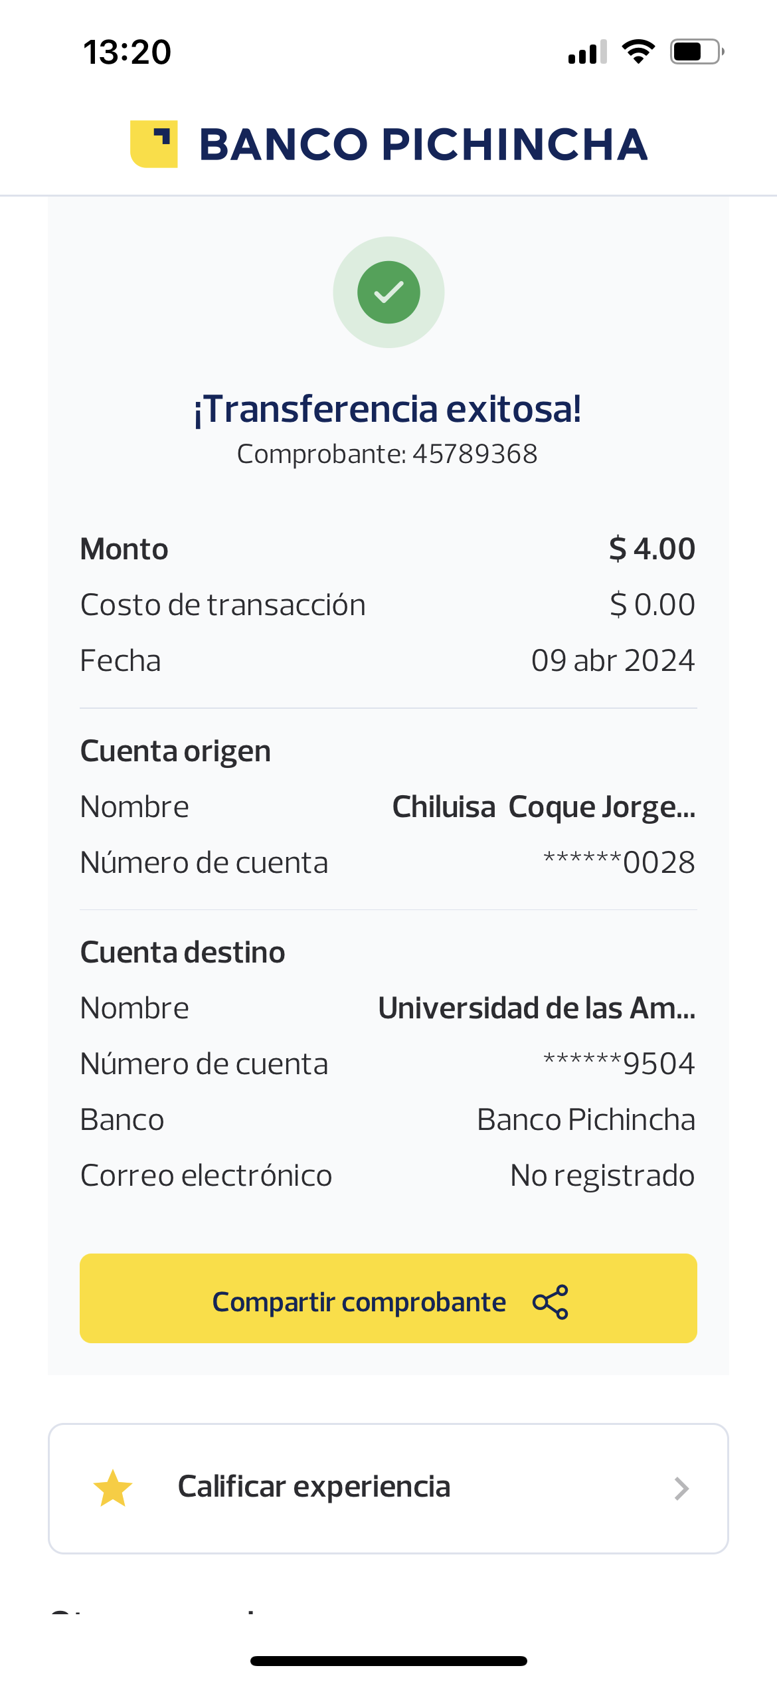
Task: Tap the home indicator bar at bottom
Action: (388, 1661)
